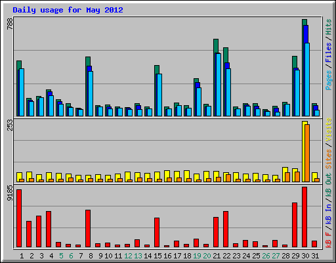Viewport: 336px width, 263px height.
Task: Click day 5 on the x-axis
Action: pos(61,256)
